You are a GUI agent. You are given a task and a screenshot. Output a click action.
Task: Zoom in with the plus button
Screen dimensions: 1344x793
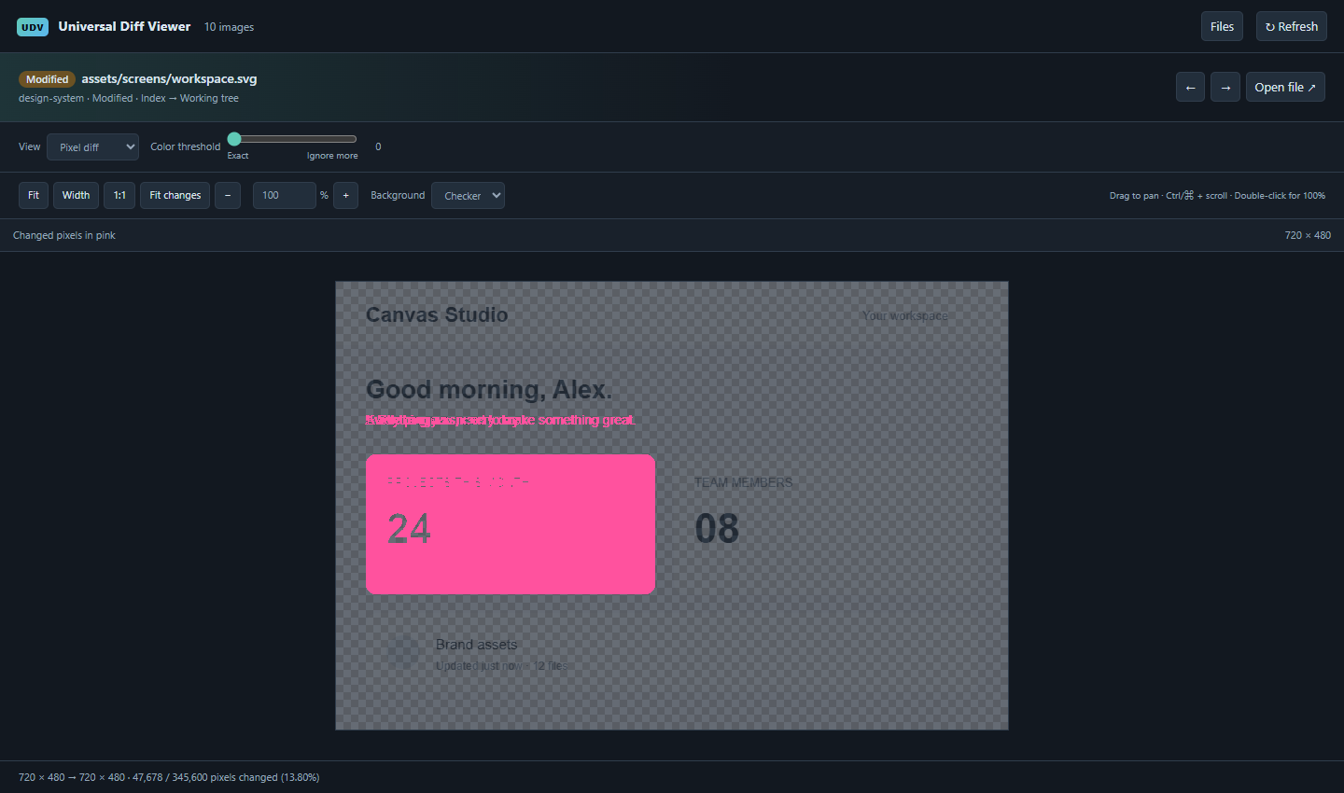[345, 195]
